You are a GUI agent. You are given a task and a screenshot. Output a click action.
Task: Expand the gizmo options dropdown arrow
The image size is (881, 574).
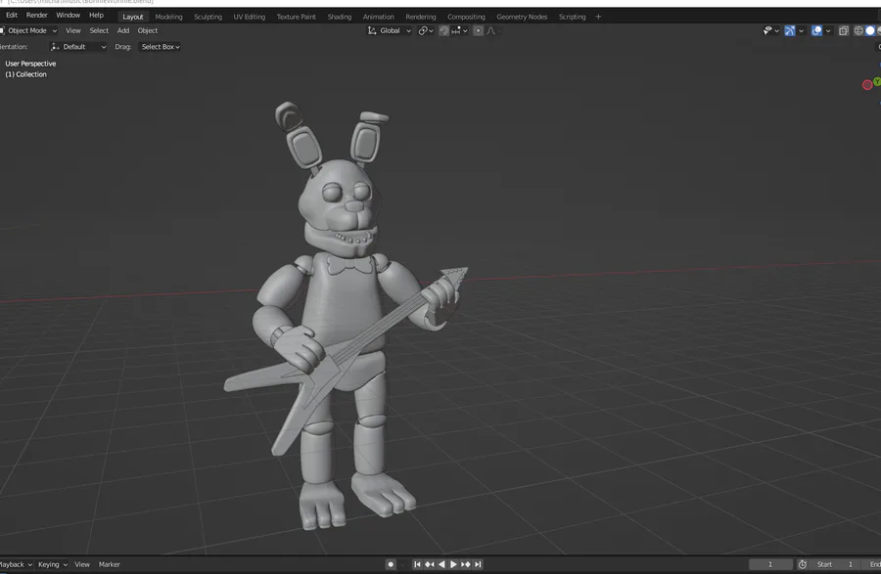801,31
